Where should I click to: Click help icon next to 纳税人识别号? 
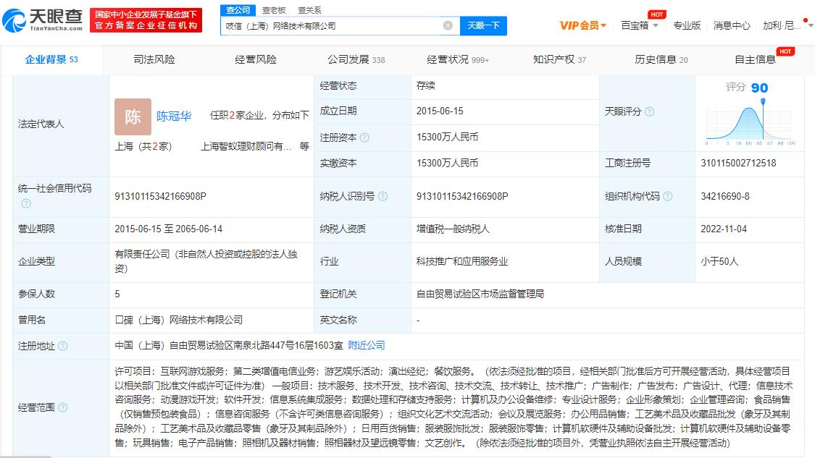(383, 196)
